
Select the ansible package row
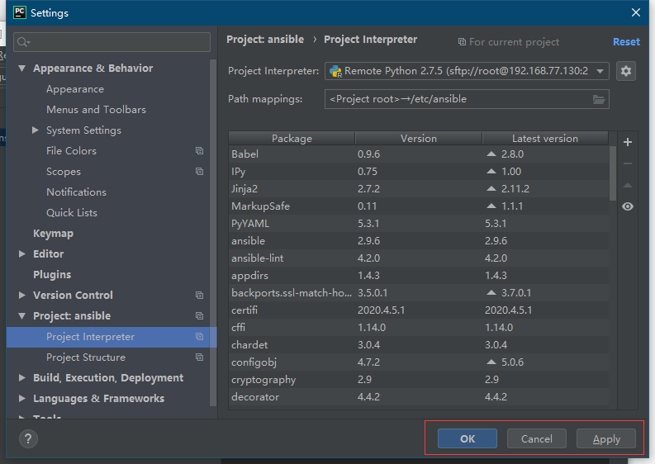419,241
